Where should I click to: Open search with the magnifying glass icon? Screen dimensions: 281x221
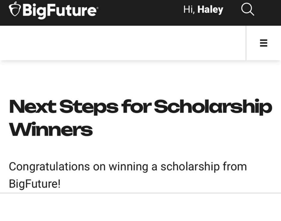tap(248, 10)
